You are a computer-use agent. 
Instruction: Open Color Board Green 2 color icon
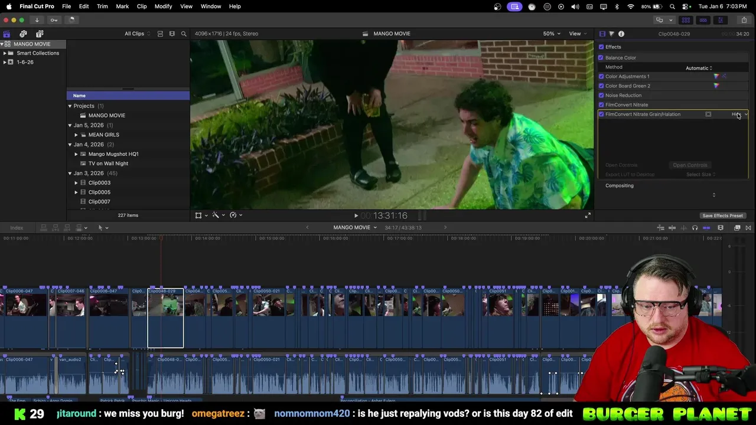click(x=716, y=86)
